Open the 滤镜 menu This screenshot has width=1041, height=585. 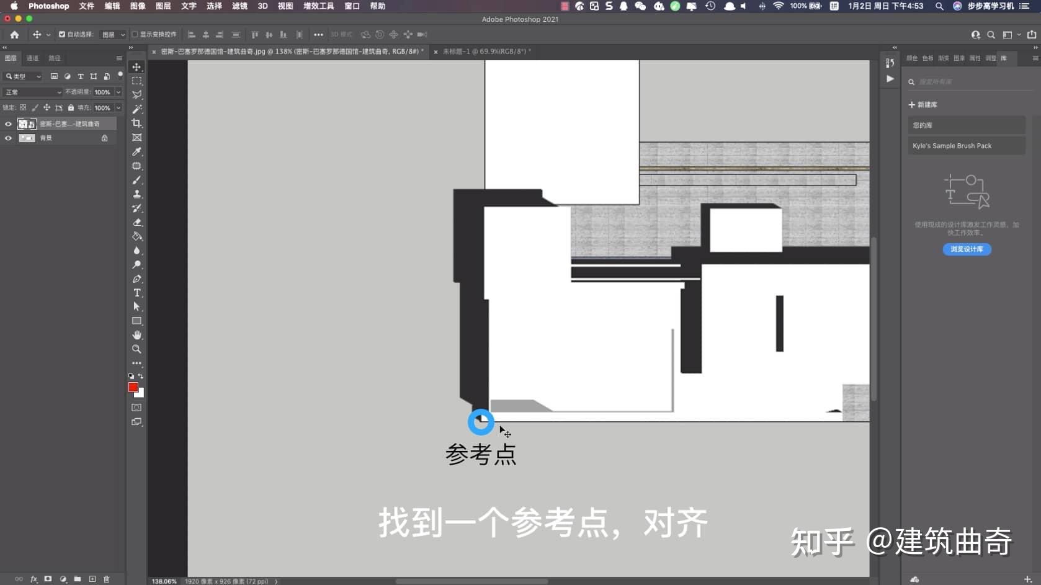point(238,6)
